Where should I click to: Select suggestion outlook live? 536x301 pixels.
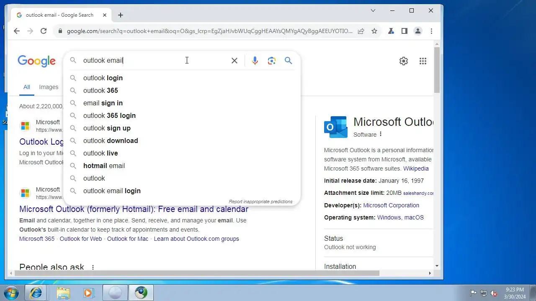tap(182, 153)
